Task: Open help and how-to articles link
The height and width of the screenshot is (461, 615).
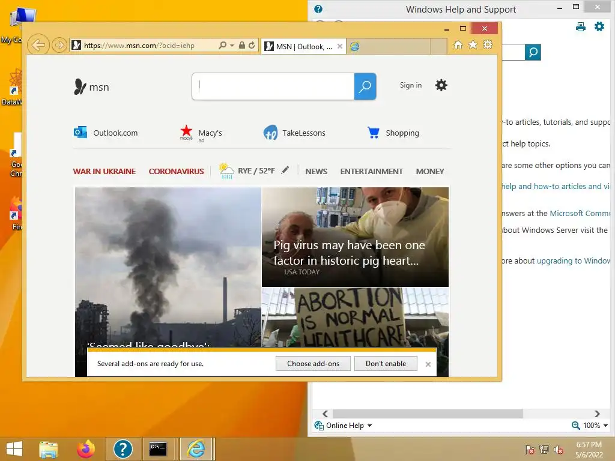Action: [x=556, y=186]
